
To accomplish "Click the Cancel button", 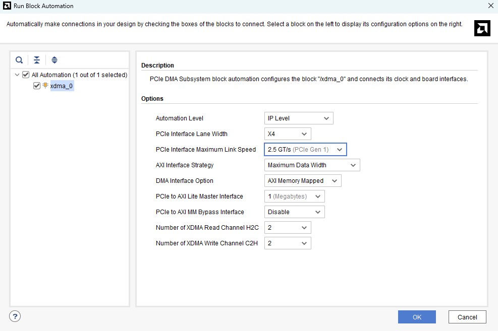I will pos(467,317).
